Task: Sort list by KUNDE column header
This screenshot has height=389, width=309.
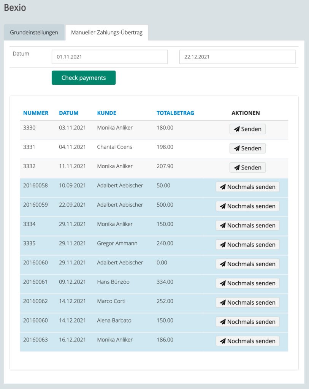Action: tap(107, 113)
